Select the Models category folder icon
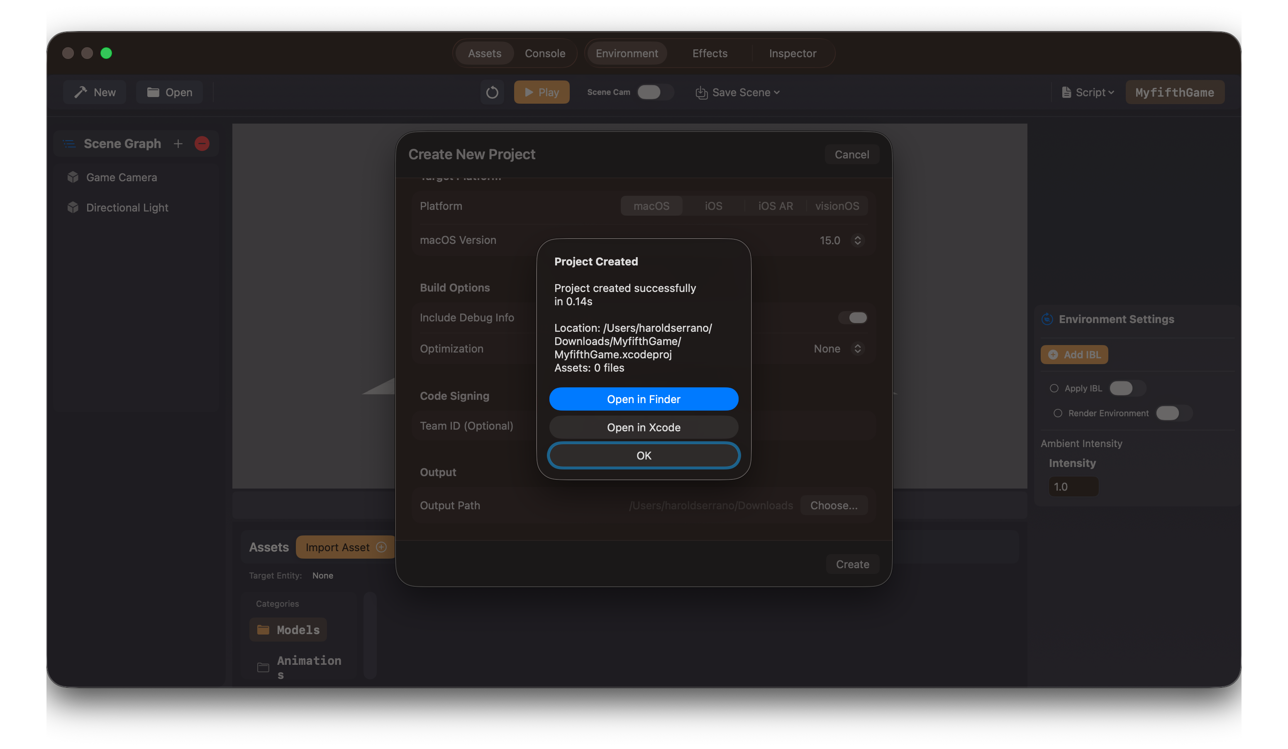The height and width of the screenshot is (749, 1288). [264, 630]
